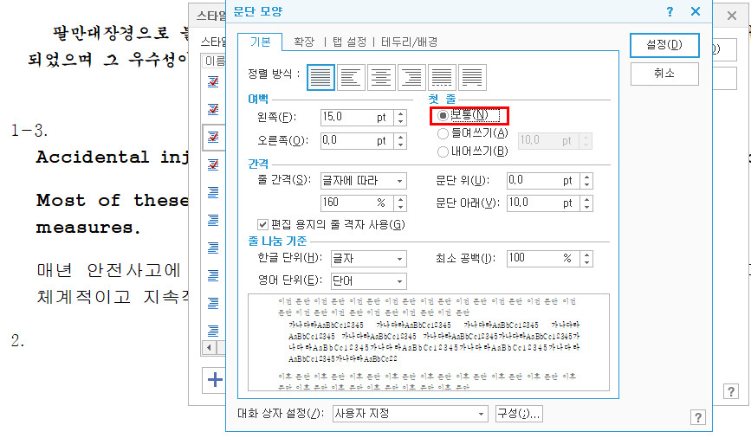The height and width of the screenshot is (438, 751).
Task: Set right-align using the alignment icon
Action: pyautogui.click(x=411, y=76)
